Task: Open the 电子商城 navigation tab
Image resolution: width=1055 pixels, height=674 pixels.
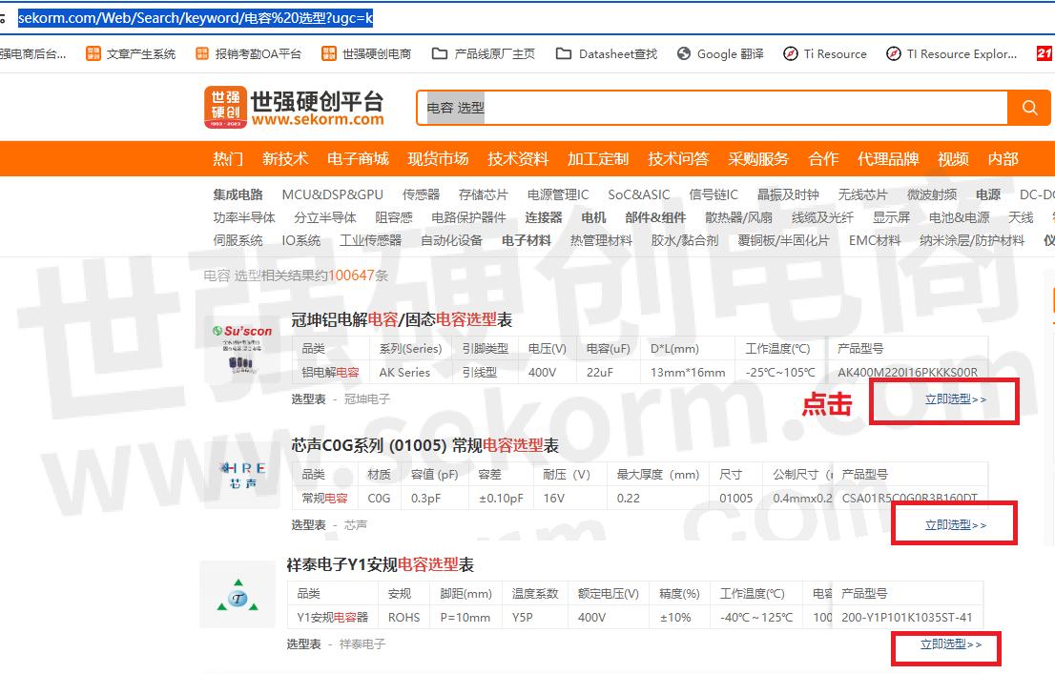Action: (x=358, y=159)
